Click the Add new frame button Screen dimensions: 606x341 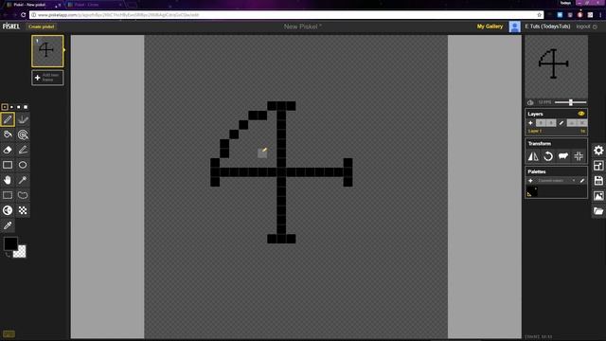click(47, 78)
